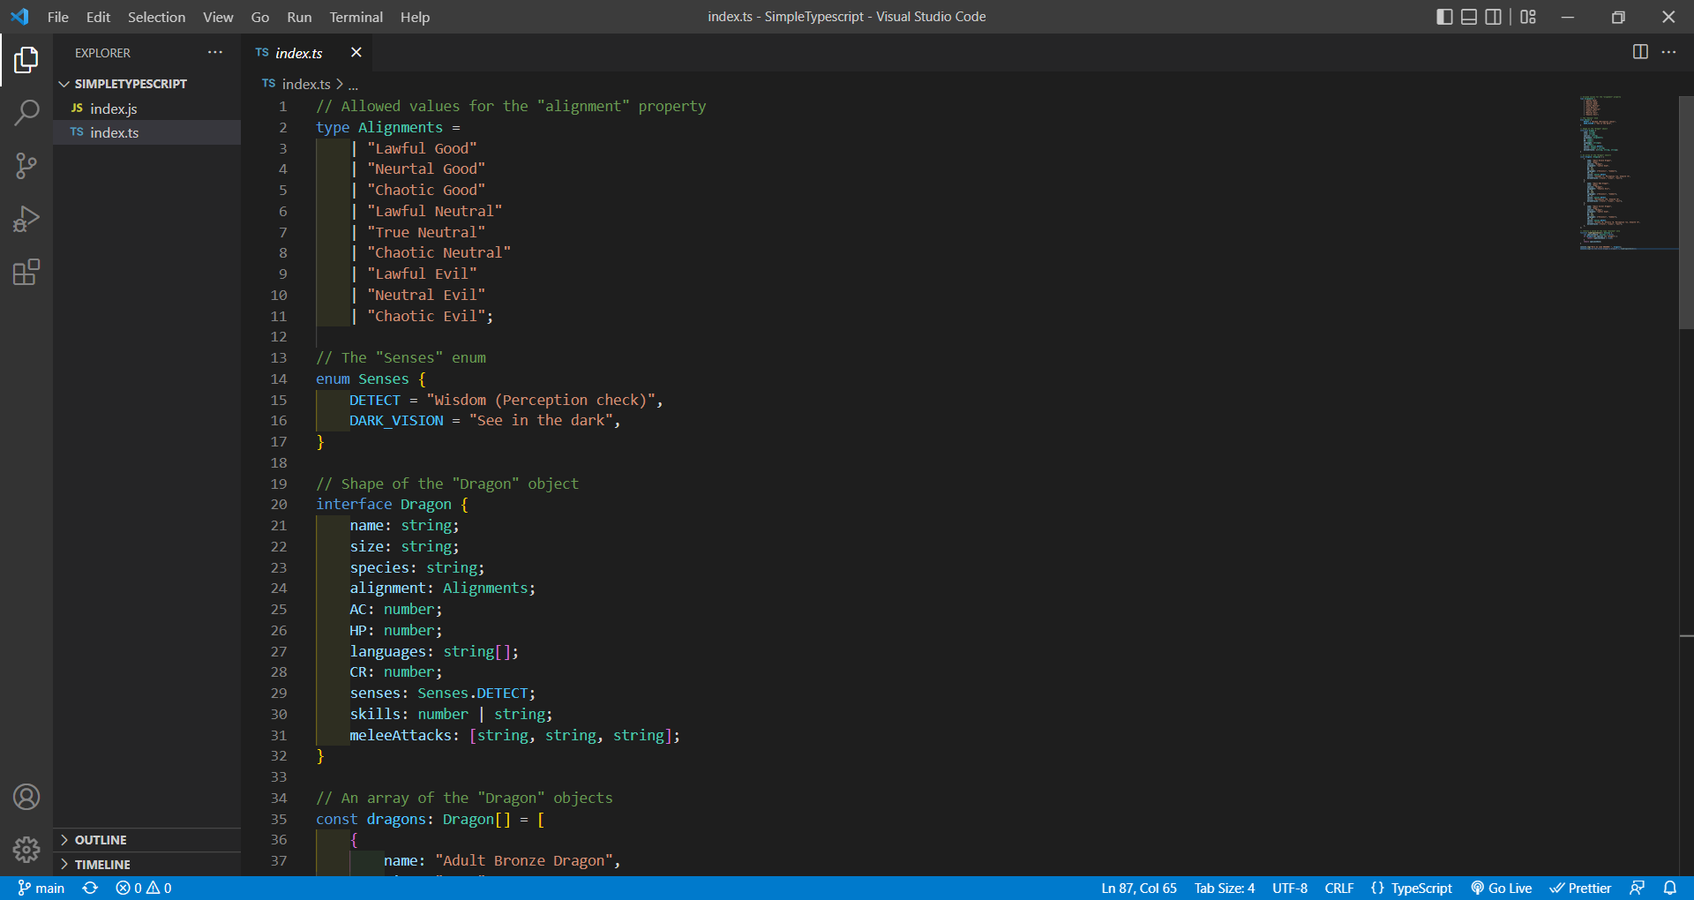Click the senses: Senses.DETECT property line

point(443,694)
